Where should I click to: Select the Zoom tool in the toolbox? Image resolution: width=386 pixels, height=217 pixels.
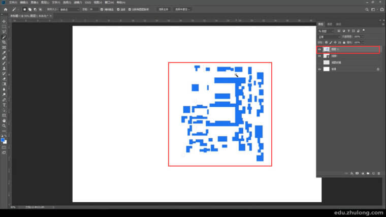(4, 126)
